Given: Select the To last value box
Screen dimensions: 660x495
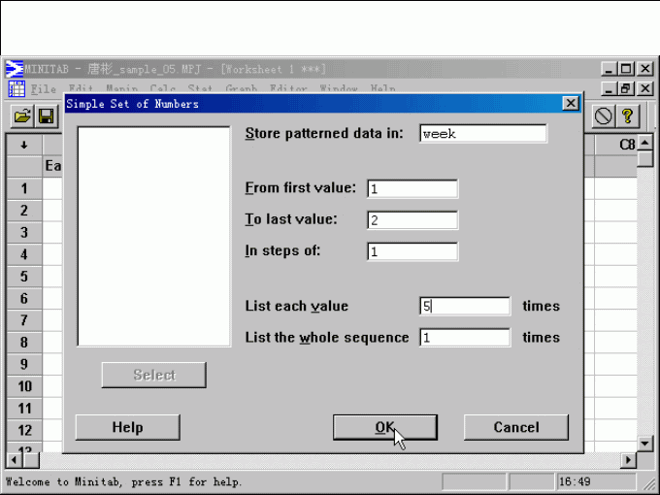Looking at the screenshot, I should click(x=412, y=220).
